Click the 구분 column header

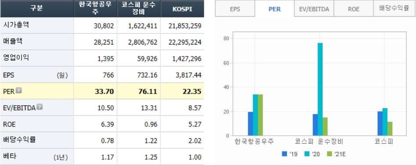[x=36, y=9]
